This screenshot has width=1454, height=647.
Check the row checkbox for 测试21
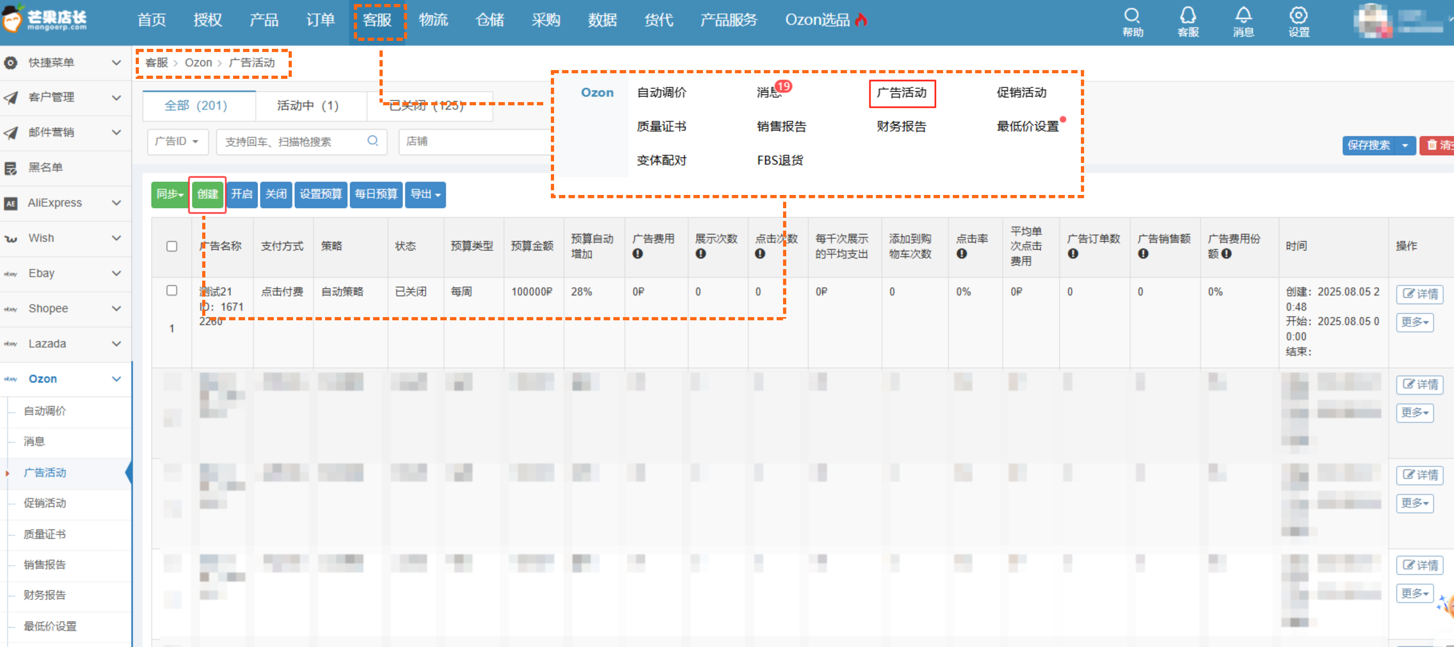[172, 290]
